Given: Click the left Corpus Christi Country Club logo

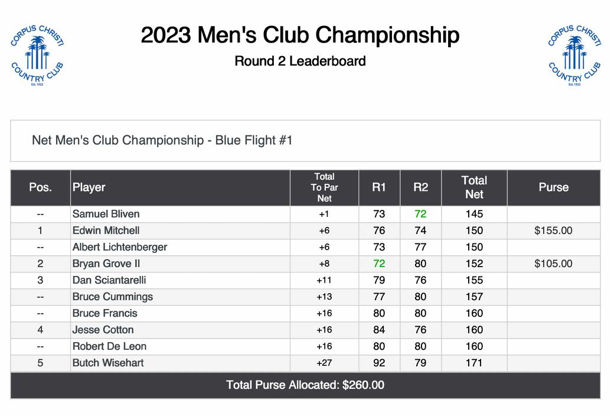Looking at the screenshot, I should [x=37, y=56].
